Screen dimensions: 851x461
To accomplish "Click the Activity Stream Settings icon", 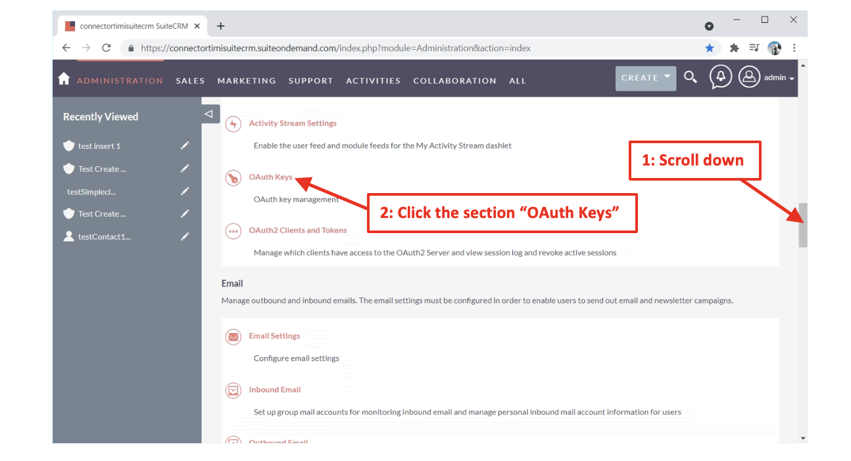I will [x=233, y=124].
